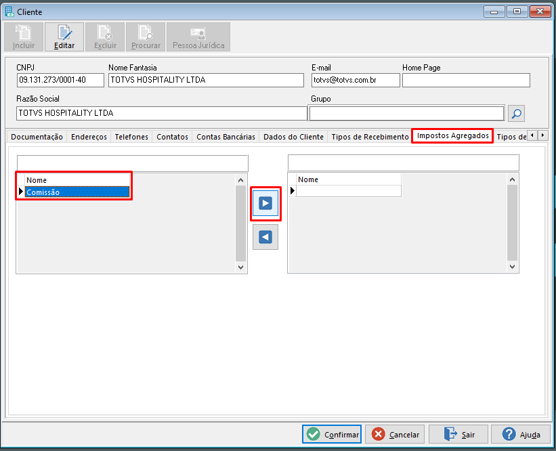The image size is (556, 451).
Task: Minimize the Cliente window
Action: (494, 12)
